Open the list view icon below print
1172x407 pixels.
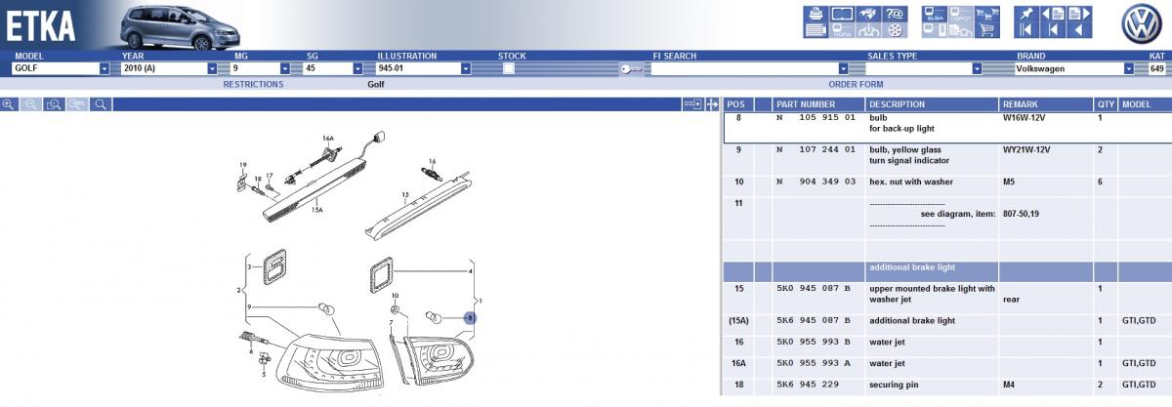click(816, 30)
